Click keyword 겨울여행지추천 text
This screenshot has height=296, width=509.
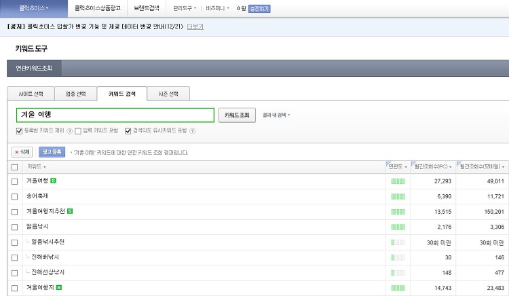pos(45,211)
